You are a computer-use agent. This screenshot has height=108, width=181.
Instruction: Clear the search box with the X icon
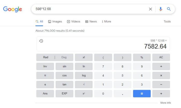(150, 9)
